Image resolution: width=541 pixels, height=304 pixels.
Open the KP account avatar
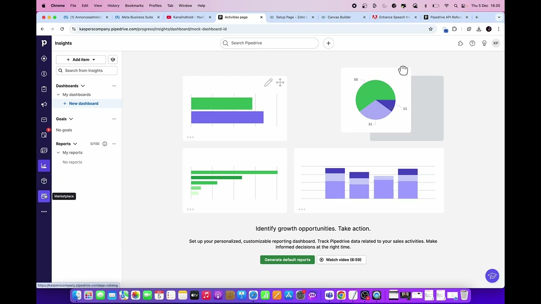click(x=496, y=43)
